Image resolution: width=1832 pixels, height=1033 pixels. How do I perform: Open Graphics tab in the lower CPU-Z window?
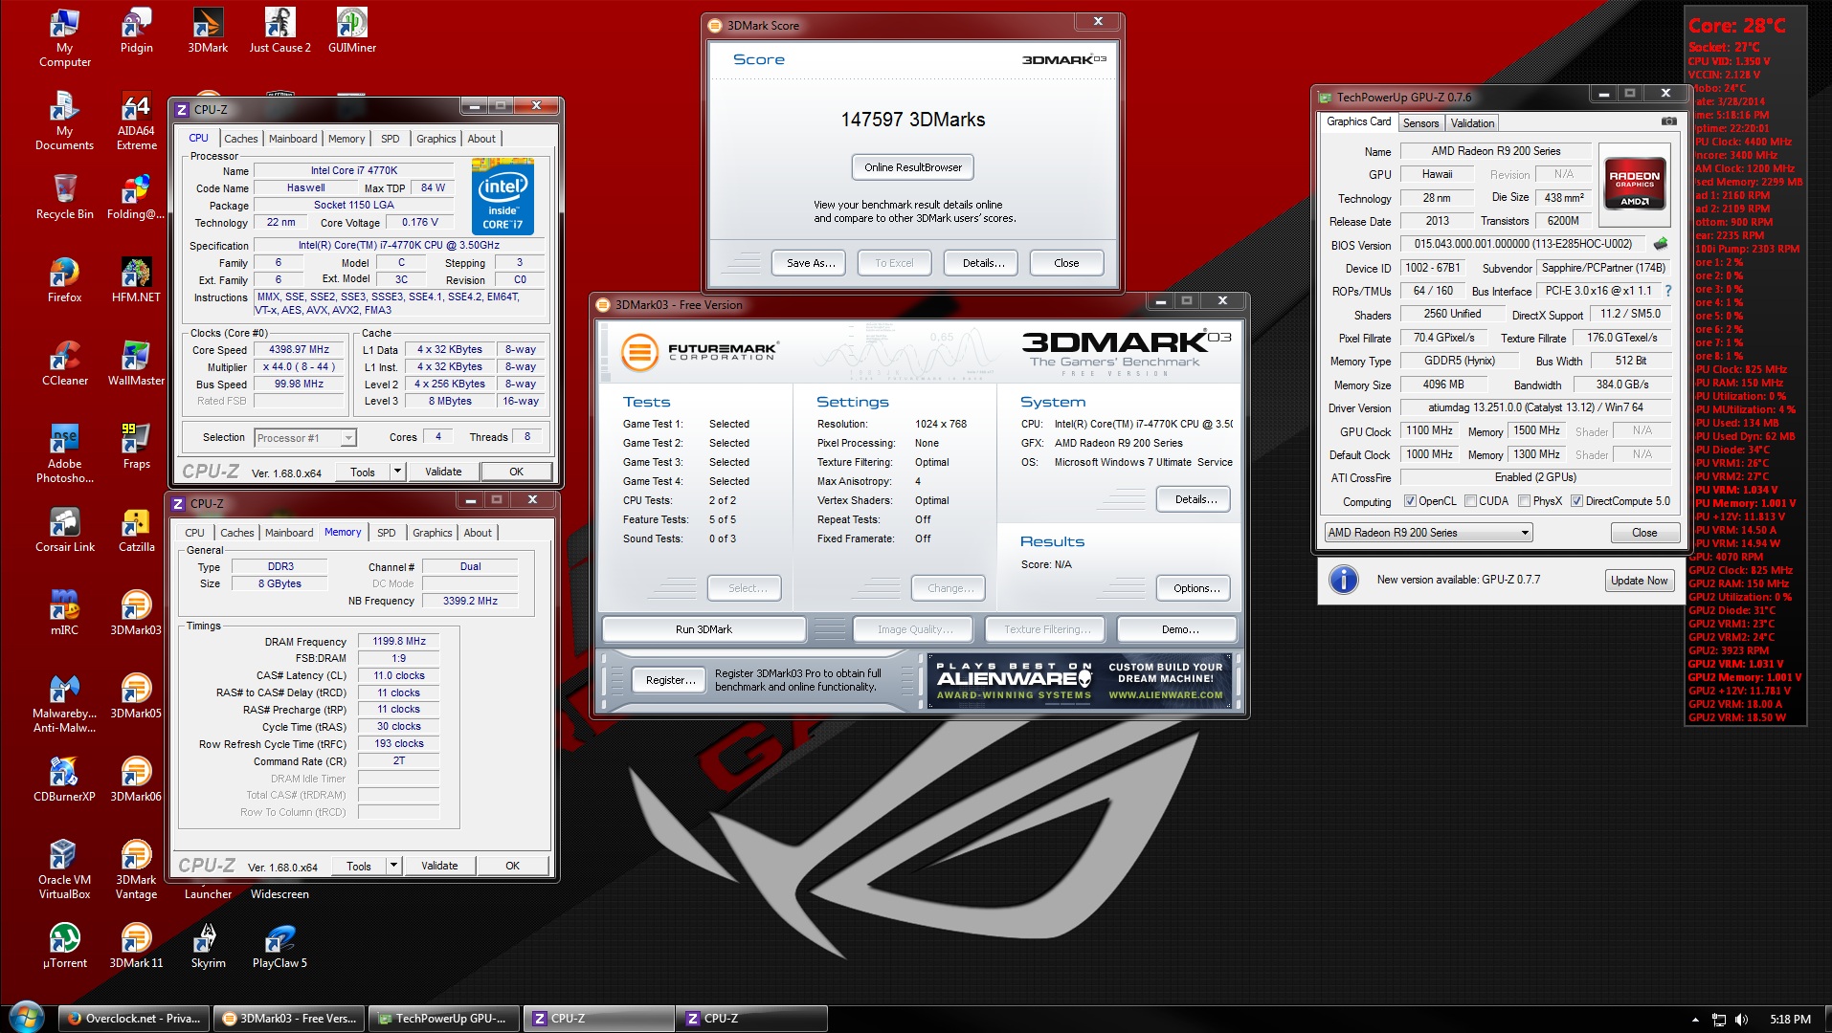click(433, 533)
